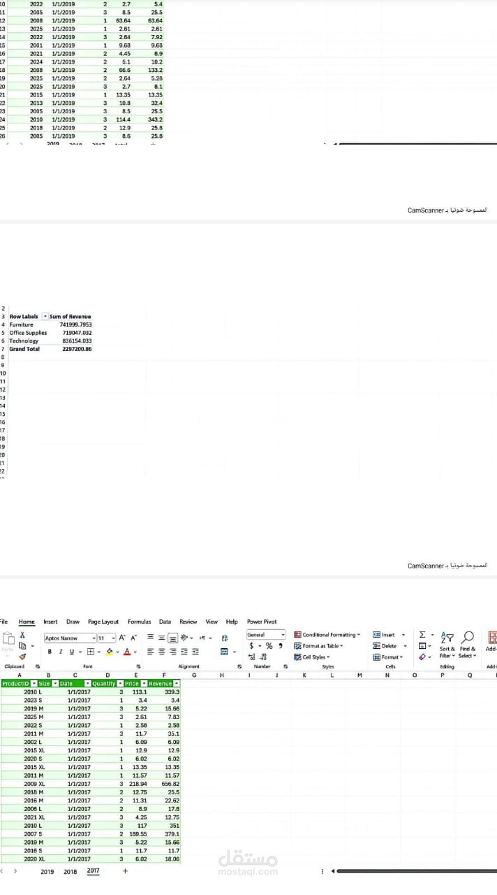
Task: Increase font size with larger A
Action: click(x=122, y=638)
